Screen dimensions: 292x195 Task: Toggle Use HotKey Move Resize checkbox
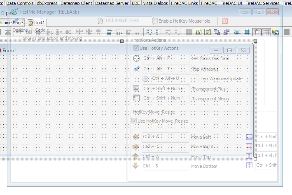click(x=134, y=121)
